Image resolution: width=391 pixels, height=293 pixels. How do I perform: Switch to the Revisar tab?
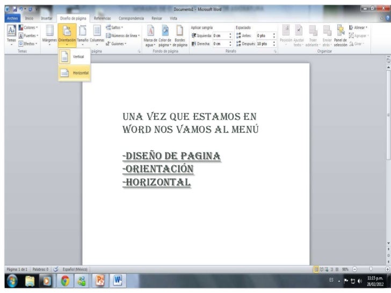tap(157, 18)
